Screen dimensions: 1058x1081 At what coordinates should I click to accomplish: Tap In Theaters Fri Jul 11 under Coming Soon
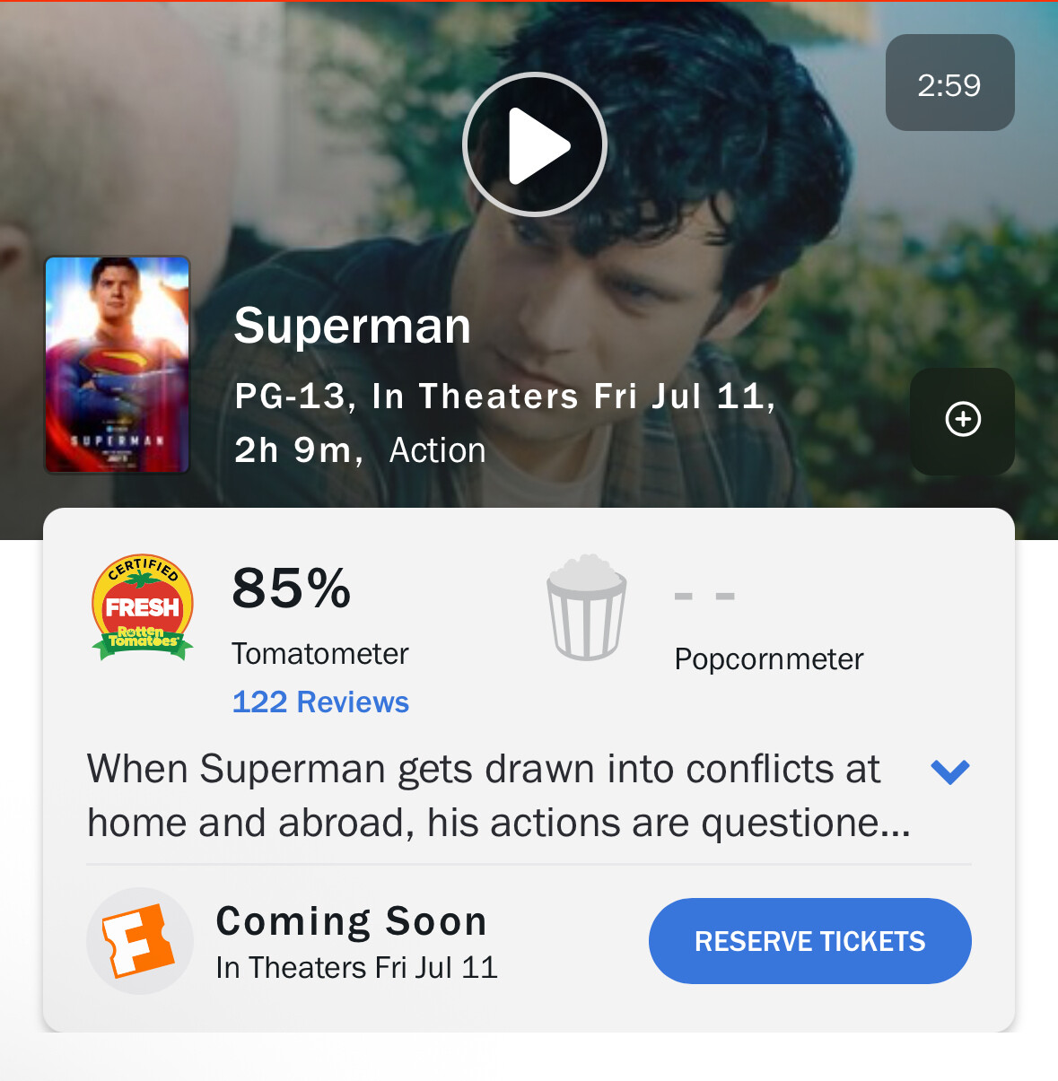point(356,968)
